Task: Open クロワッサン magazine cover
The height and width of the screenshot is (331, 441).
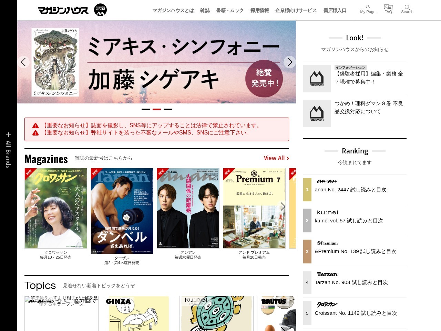Action: 56,208
